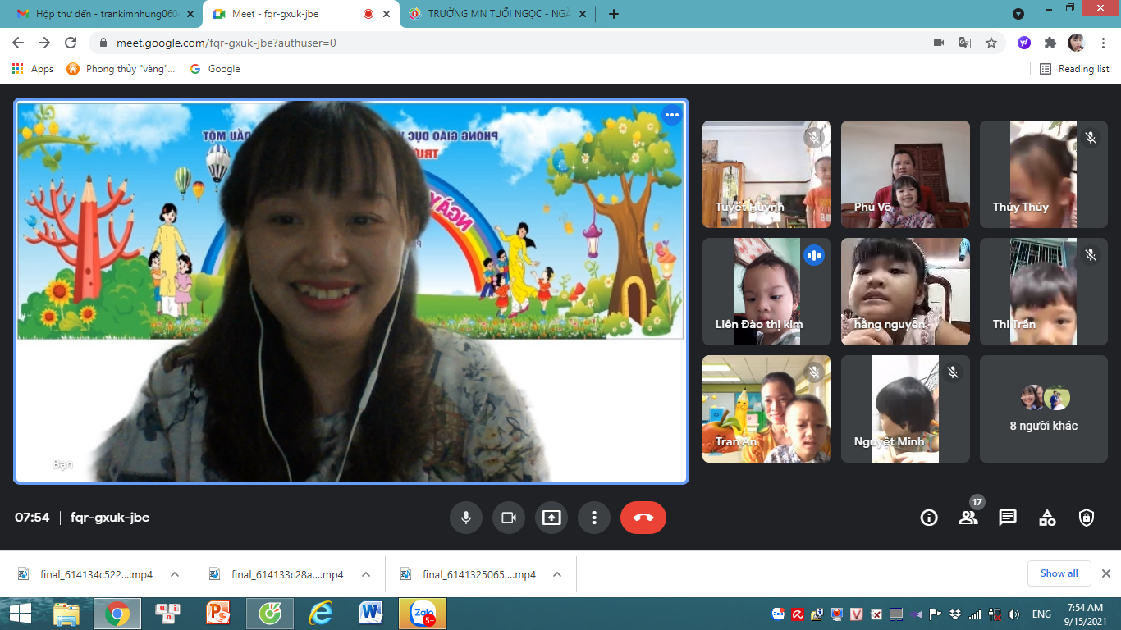Click Show all downloads button
Image resolution: width=1121 pixels, height=630 pixels.
pos(1059,573)
